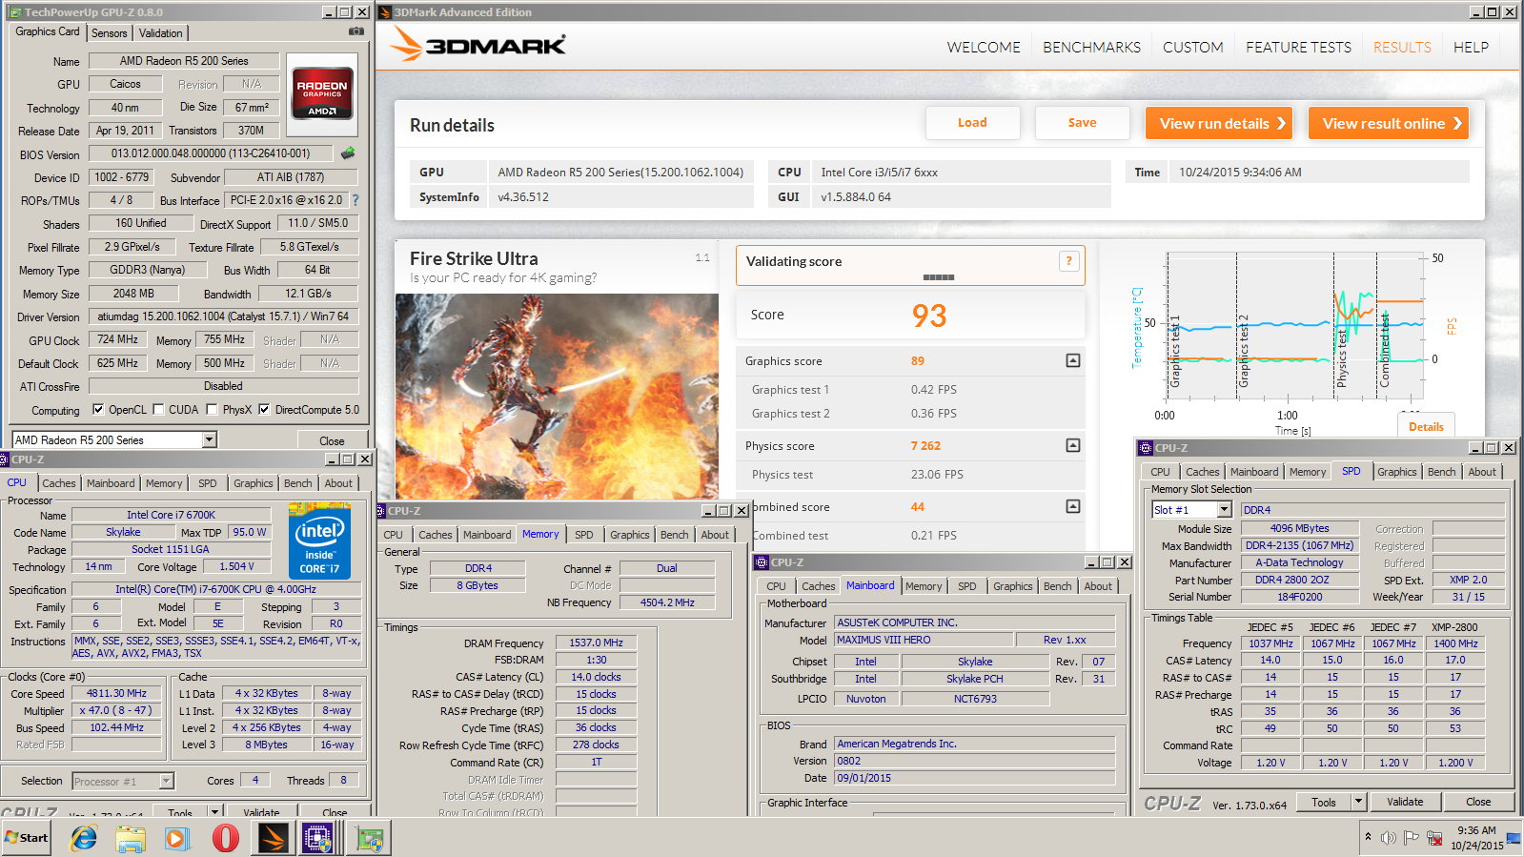The width and height of the screenshot is (1524, 857).
Task: Open the Processor #1 selection dropdown
Action: (166, 781)
